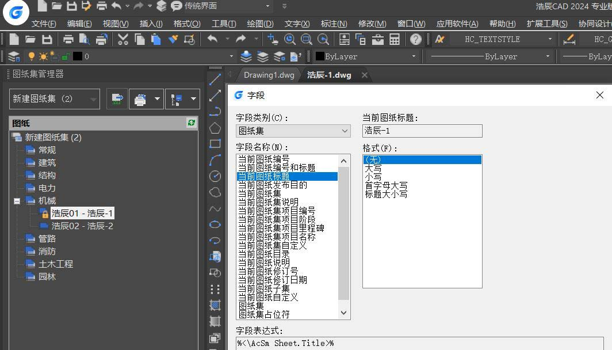
Task: Click the 当前图纸标题 value field
Action: (422, 131)
